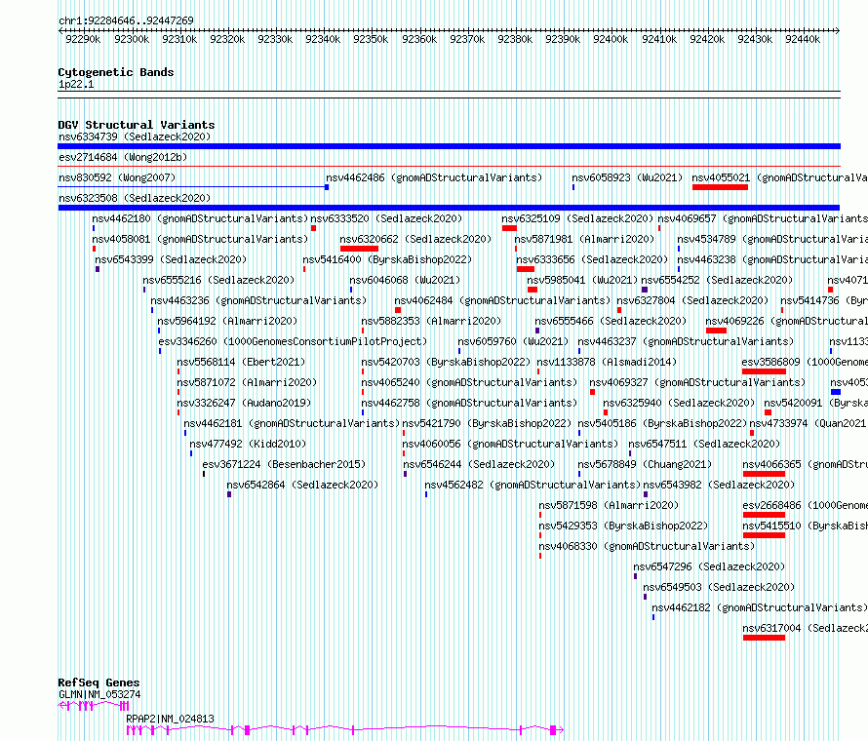Image resolution: width=868 pixels, height=741 pixels.
Task: Select nsv5678849 (Chuang2021) label
Action: click(645, 464)
